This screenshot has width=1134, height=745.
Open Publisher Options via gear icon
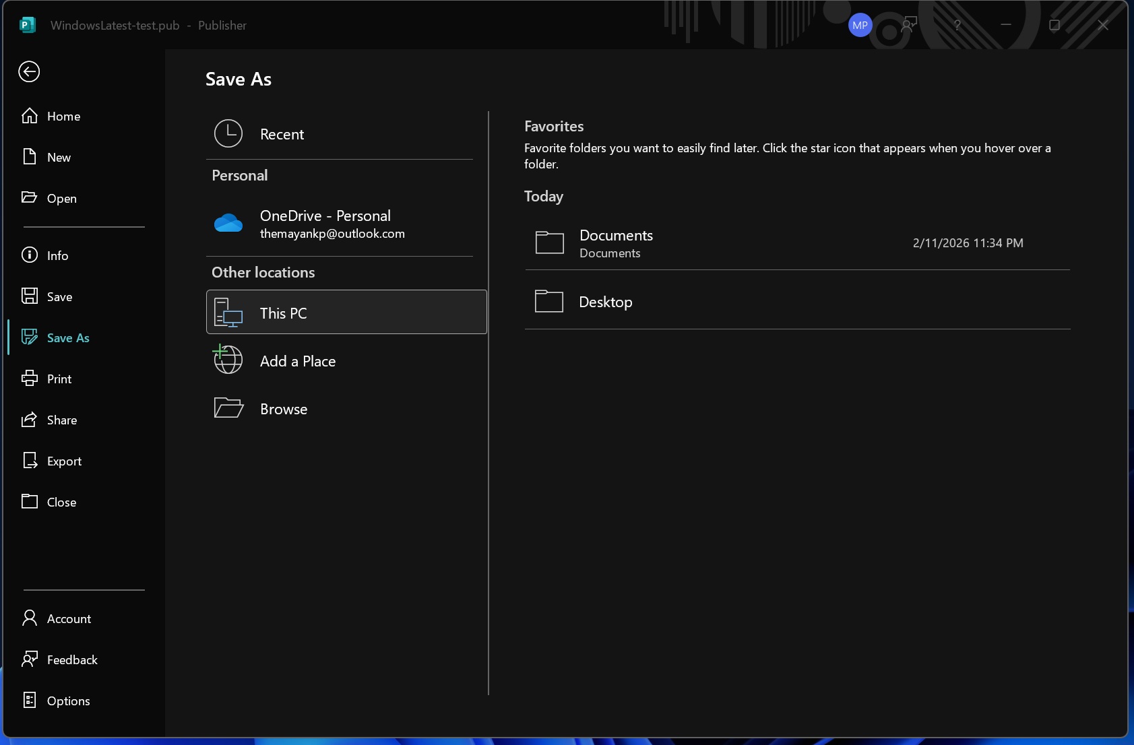30,701
